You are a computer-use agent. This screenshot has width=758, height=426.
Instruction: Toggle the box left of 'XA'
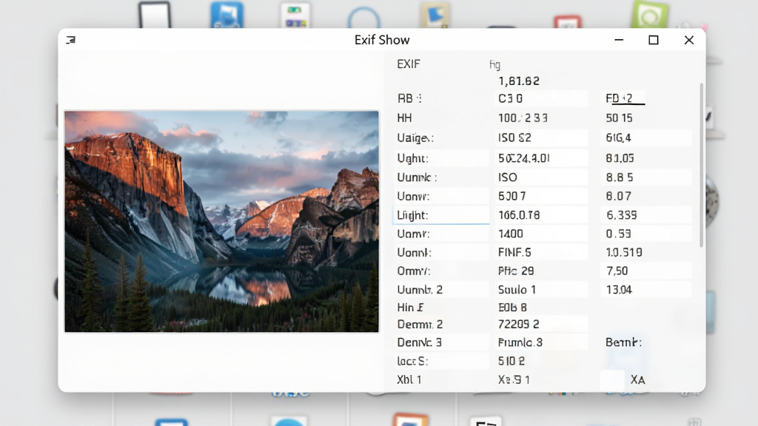(612, 380)
